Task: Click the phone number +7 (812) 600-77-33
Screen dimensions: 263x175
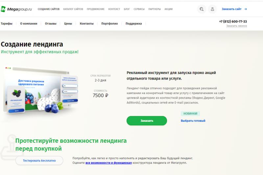Action: coord(233,21)
